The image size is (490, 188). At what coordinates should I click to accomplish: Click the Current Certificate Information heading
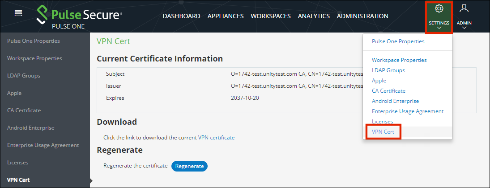tap(160, 59)
